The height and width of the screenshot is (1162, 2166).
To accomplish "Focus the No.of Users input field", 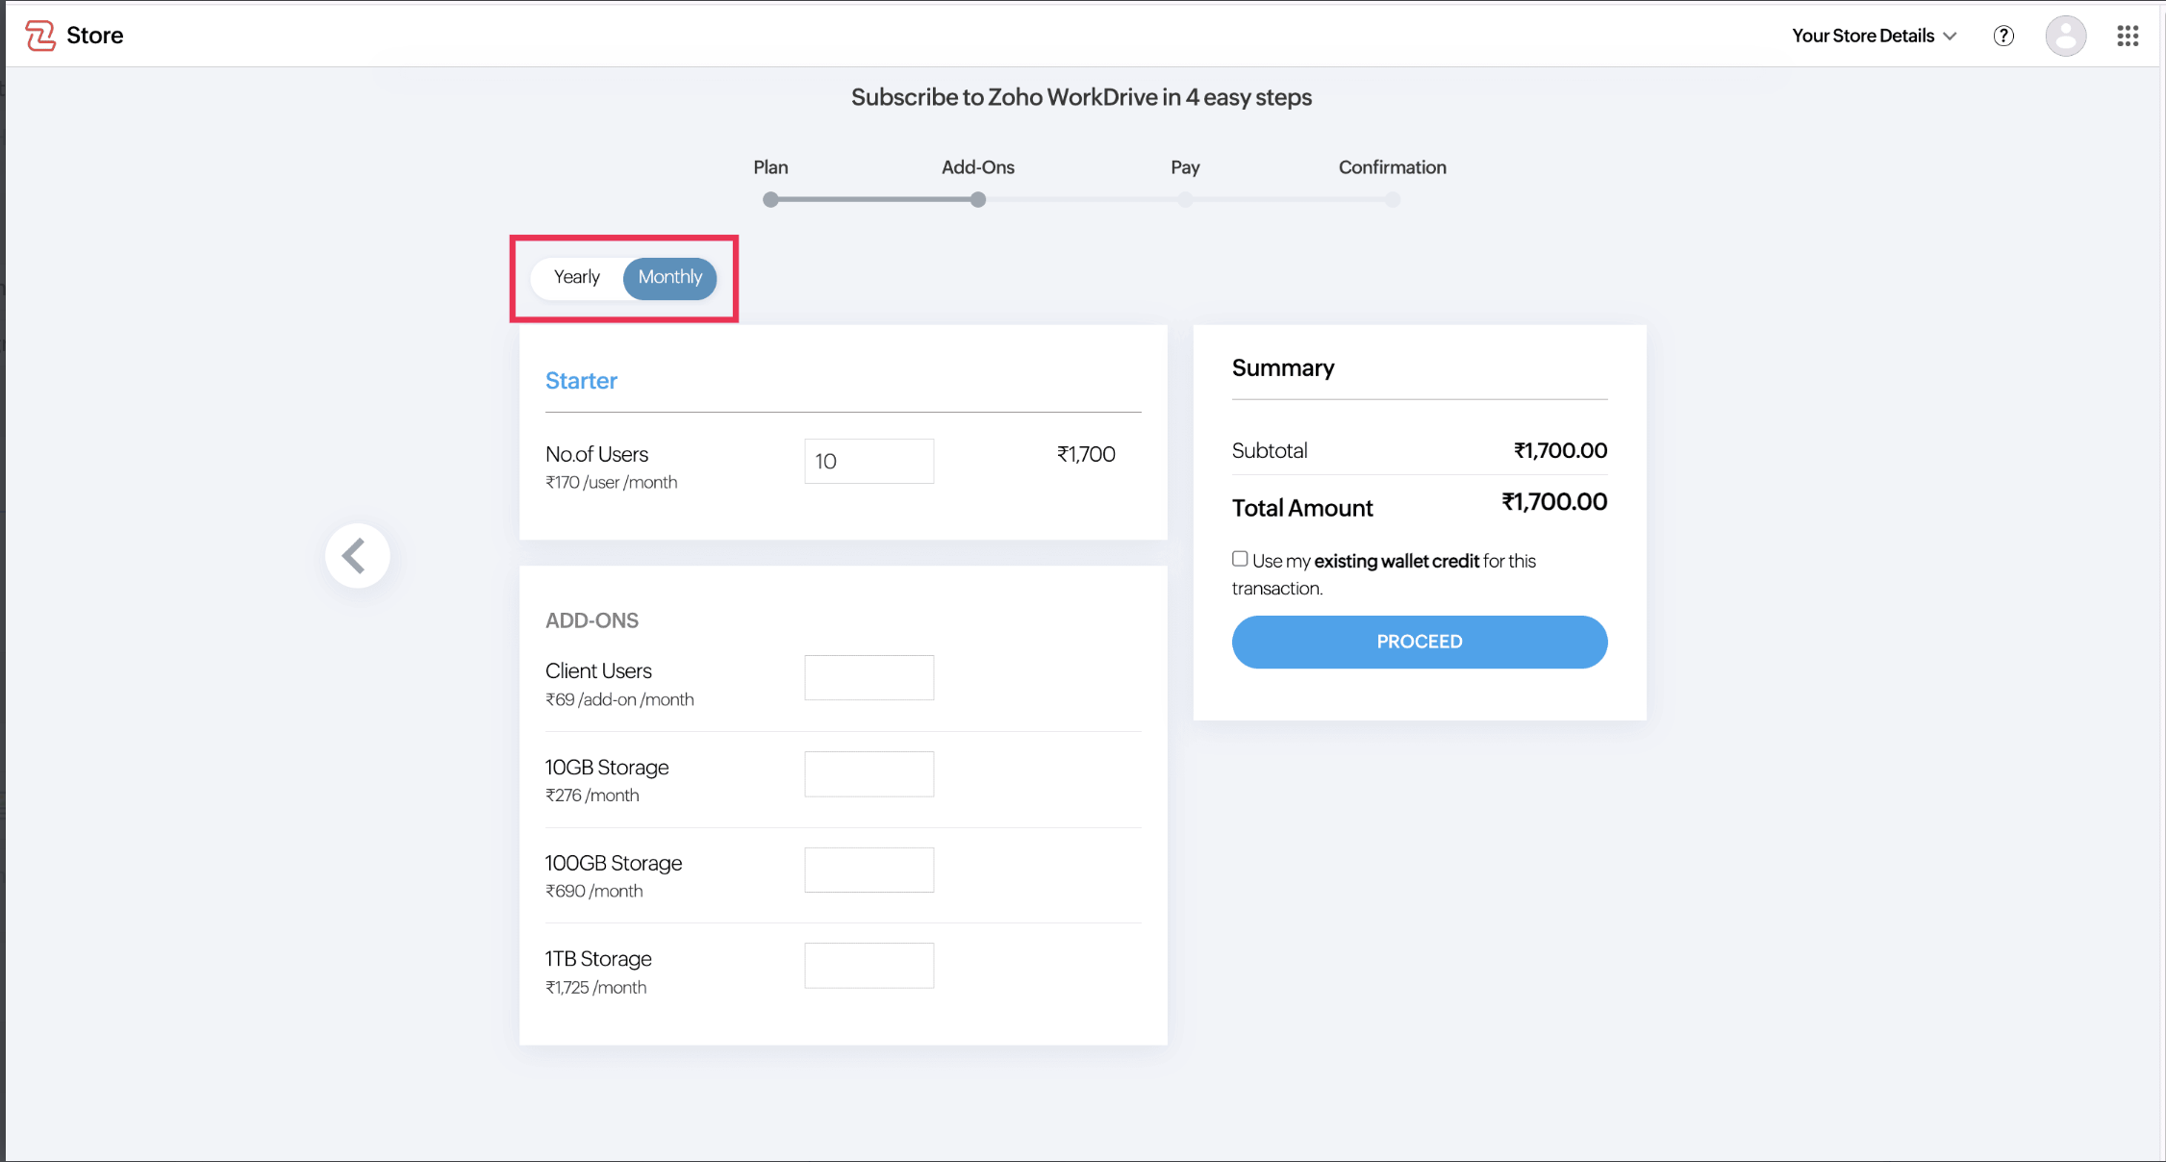I will point(869,461).
